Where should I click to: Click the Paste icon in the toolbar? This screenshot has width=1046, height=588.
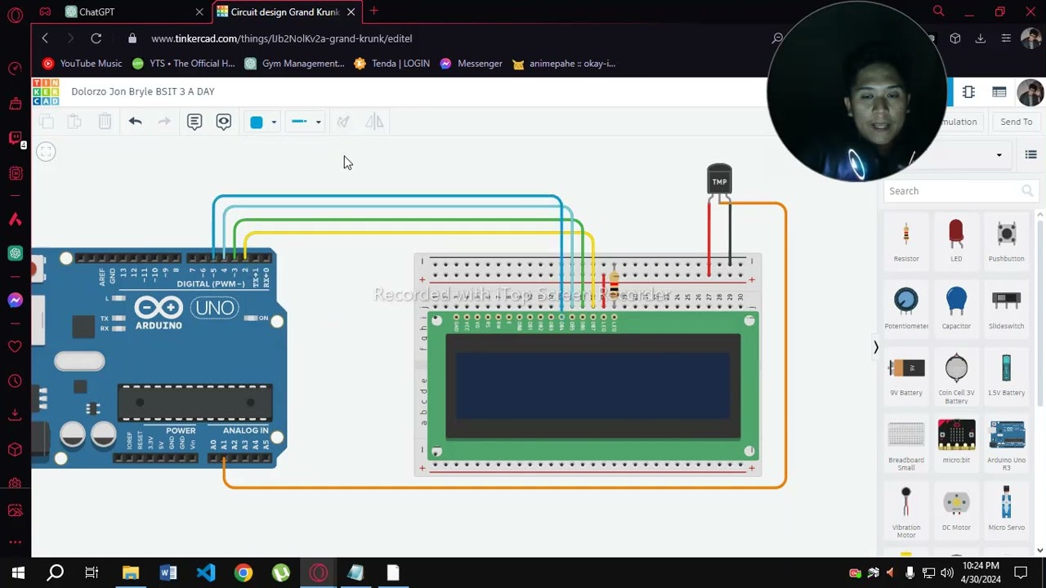74,122
